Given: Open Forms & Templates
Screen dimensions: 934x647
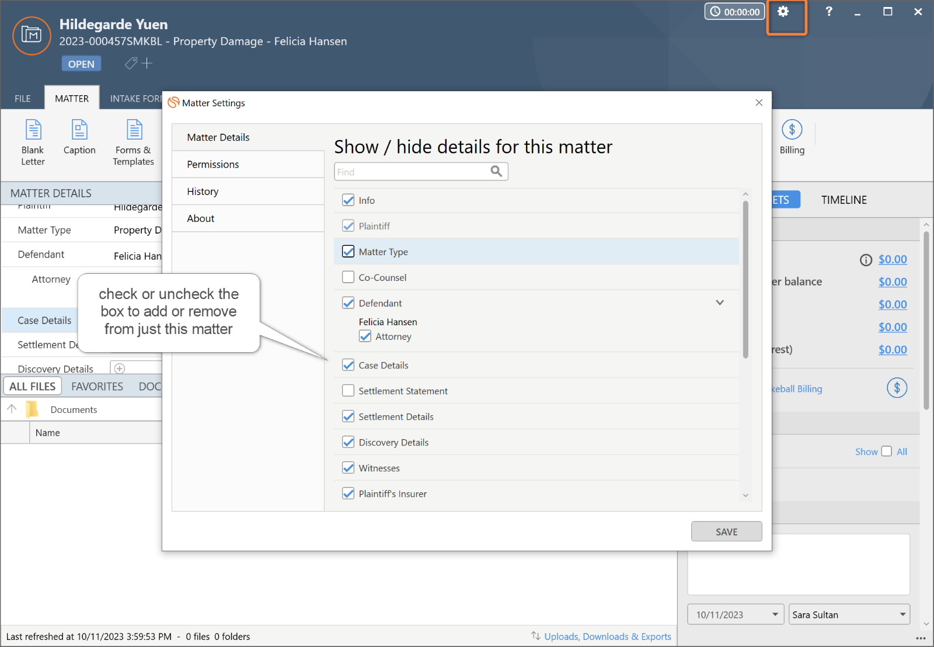Looking at the screenshot, I should pos(134,143).
